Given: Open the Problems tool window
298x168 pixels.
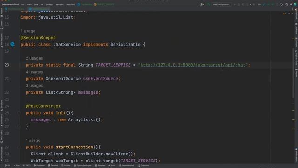Looking at the screenshot, I should 39,165.
